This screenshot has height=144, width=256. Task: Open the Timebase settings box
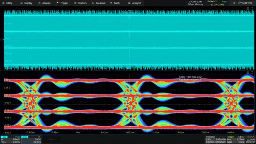point(215,140)
